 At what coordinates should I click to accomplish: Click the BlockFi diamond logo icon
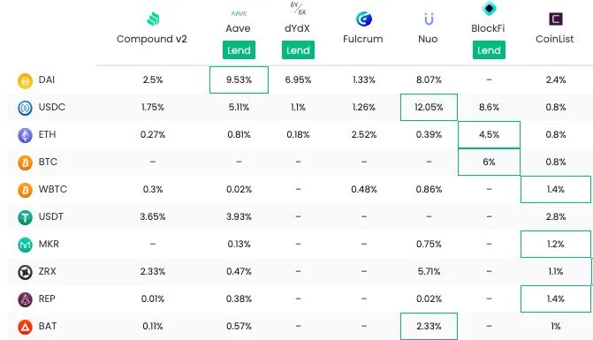pos(489,8)
